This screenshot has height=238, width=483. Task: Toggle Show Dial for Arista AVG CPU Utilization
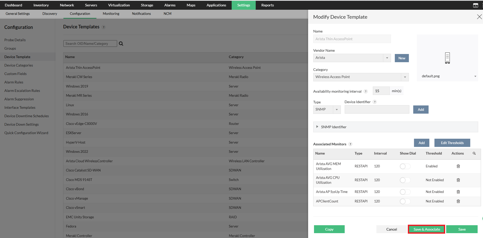pos(405,180)
